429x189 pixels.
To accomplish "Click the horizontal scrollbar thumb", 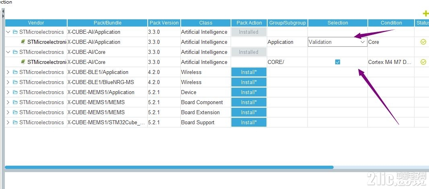I will pos(169,167).
